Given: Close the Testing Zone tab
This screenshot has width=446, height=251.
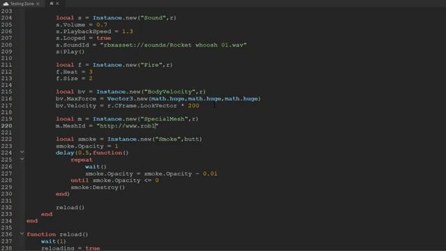Looking at the screenshot, I should [x=38, y=3].
